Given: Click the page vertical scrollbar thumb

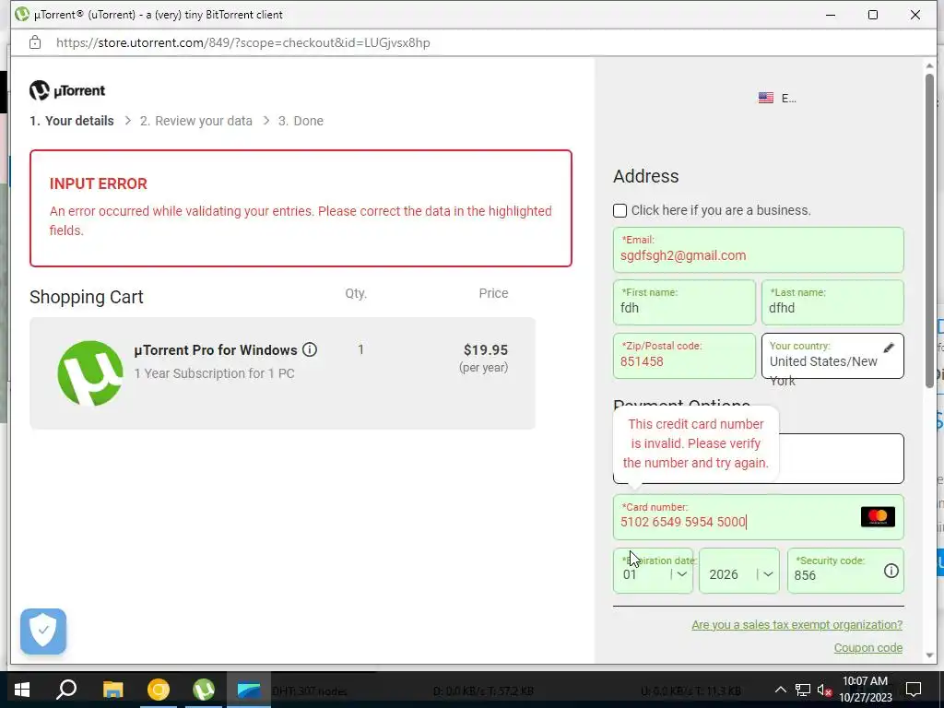Looking at the screenshot, I should pyautogui.click(x=929, y=230).
